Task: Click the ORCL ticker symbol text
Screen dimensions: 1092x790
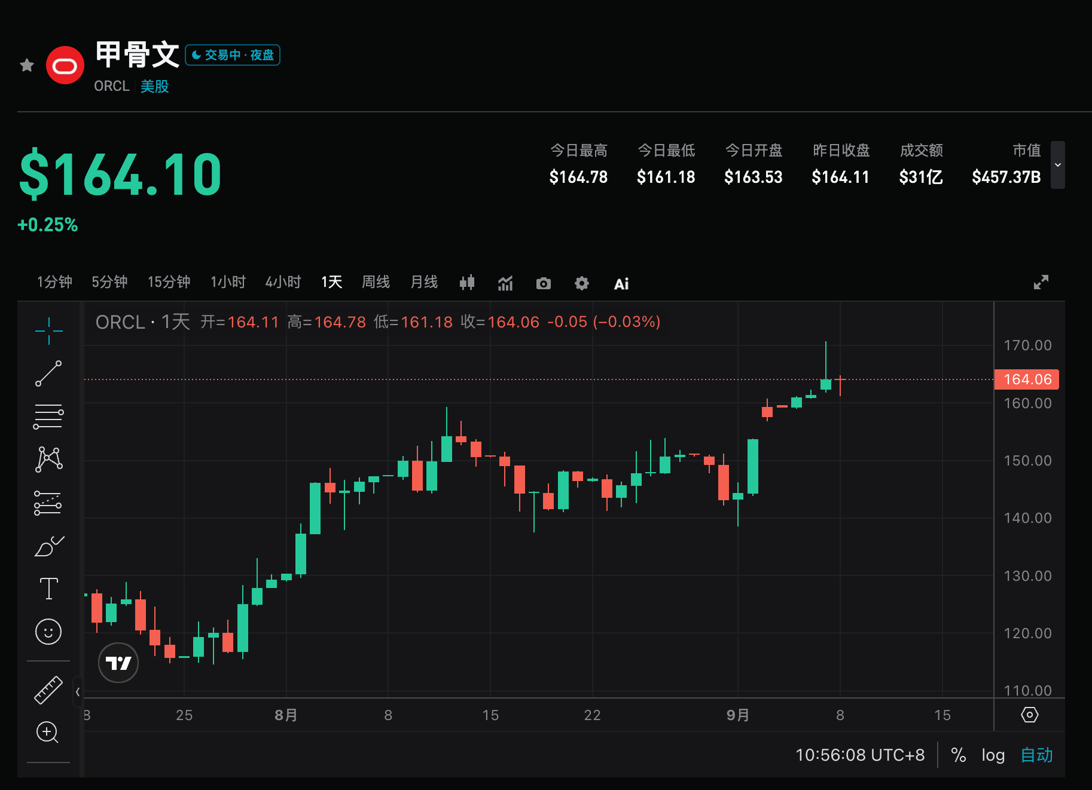Action: pos(112,87)
